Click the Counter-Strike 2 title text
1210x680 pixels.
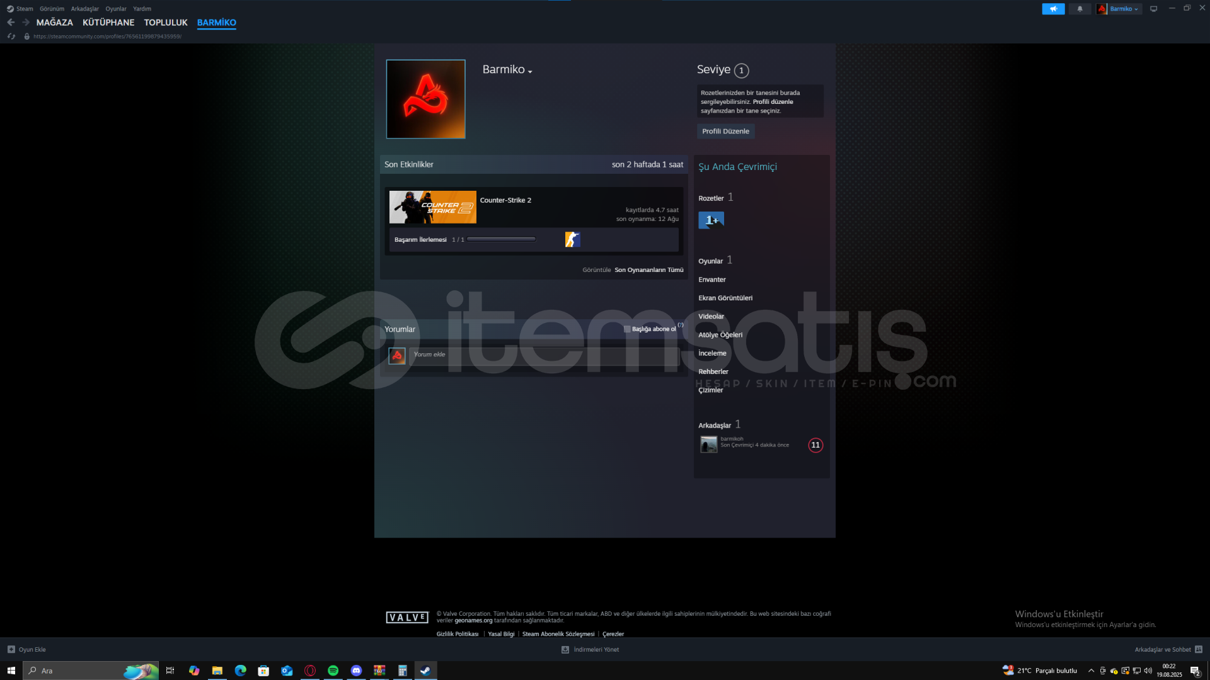point(505,200)
